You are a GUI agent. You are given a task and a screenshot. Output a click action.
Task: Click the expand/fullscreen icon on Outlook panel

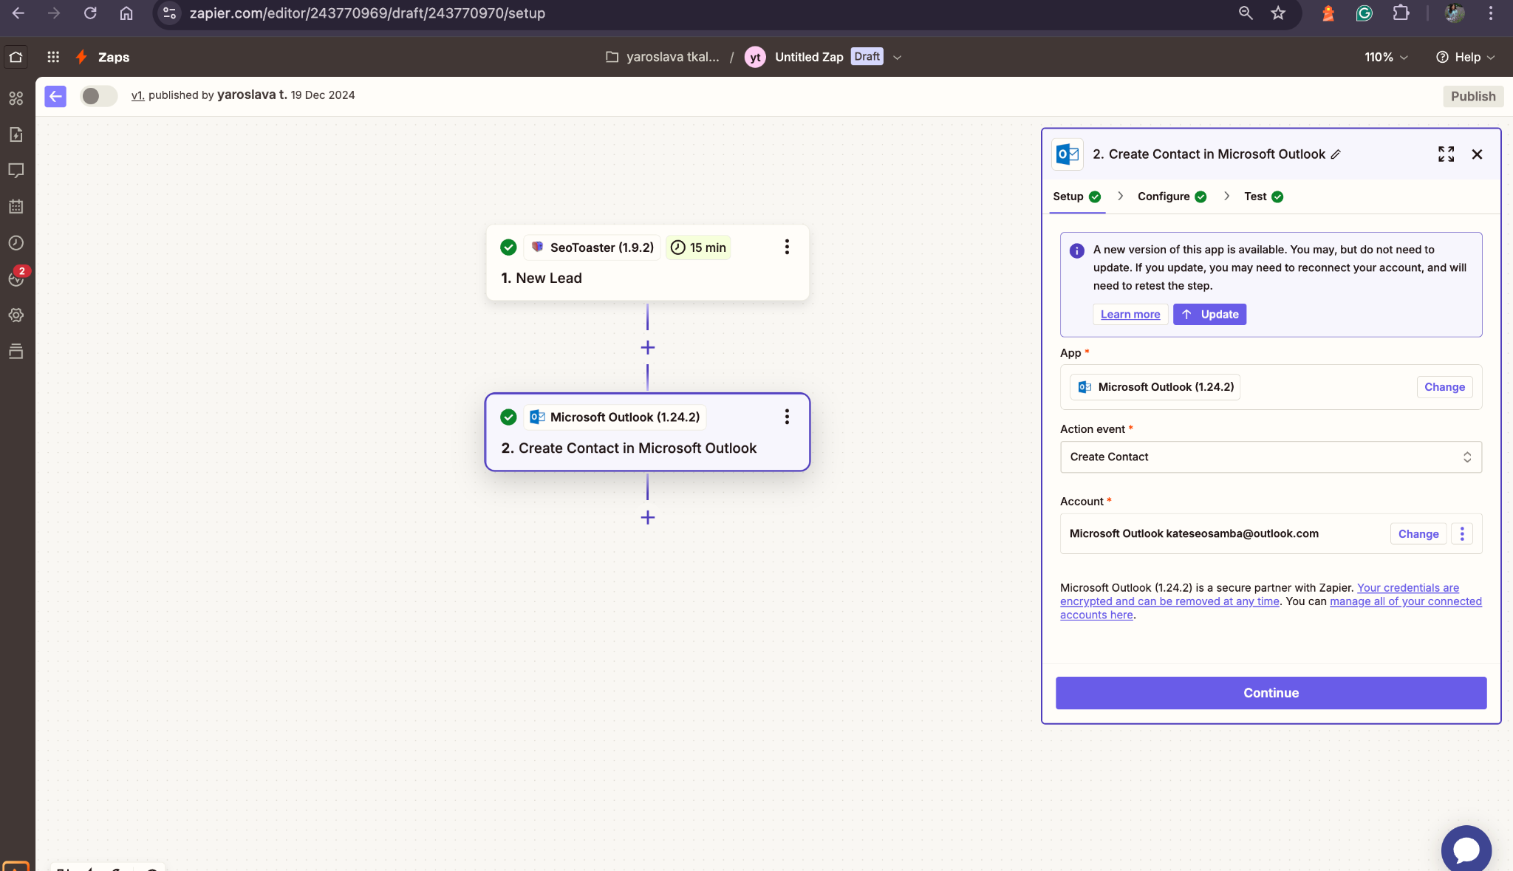click(1447, 154)
